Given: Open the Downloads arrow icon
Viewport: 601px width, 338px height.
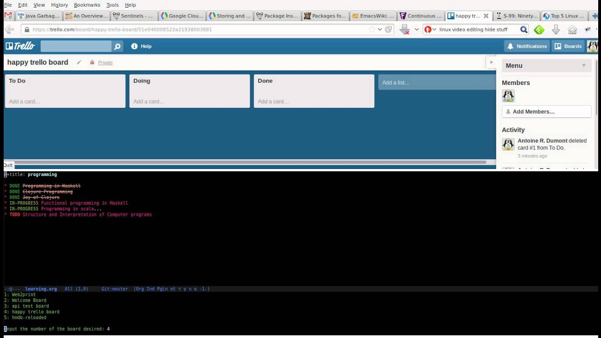Looking at the screenshot, I should pyautogui.click(x=556, y=30).
